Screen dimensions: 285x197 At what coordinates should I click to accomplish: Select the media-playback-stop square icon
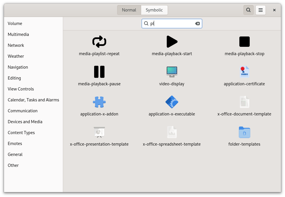(x=245, y=42)
